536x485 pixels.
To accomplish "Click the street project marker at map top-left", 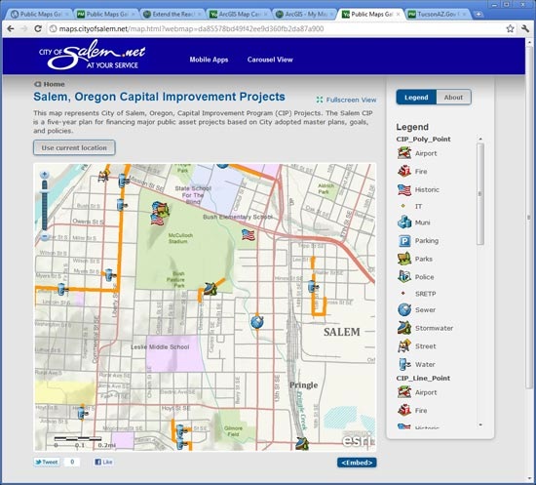I will pyautogui.click(x=103, y=176).
